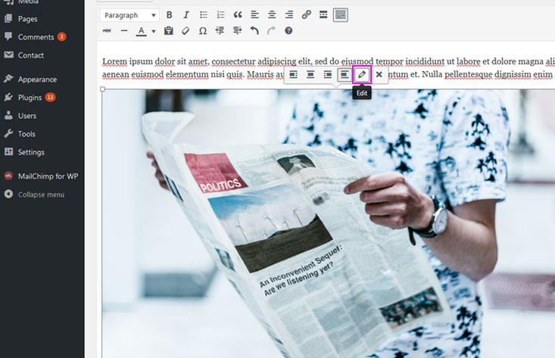Screen dimensions: 555x358
Task: Clear formatting with eraser icon
Action: click(186, 31)
